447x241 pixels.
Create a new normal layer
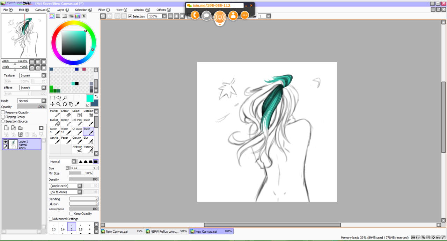(x=6, y=128)
